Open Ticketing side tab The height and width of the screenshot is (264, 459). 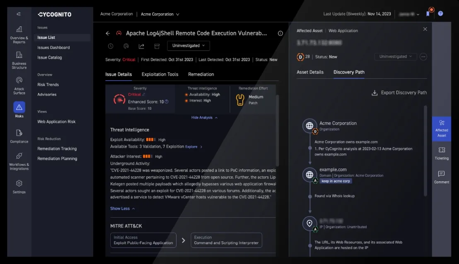click(x=442, y=153)
